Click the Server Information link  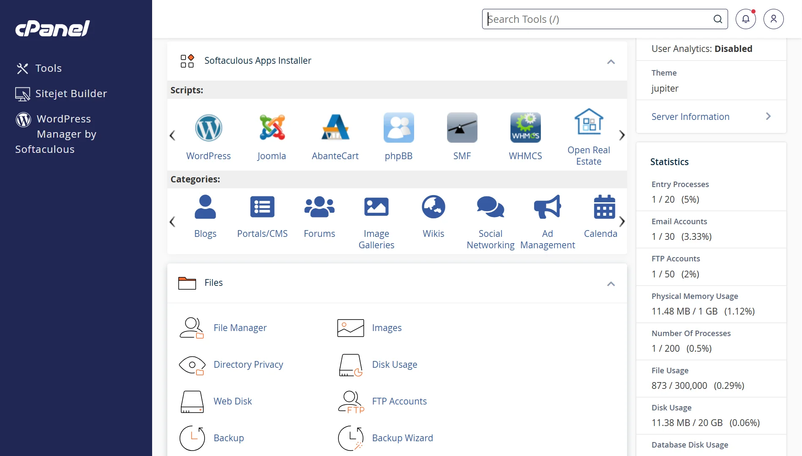(x=690, y=117)
